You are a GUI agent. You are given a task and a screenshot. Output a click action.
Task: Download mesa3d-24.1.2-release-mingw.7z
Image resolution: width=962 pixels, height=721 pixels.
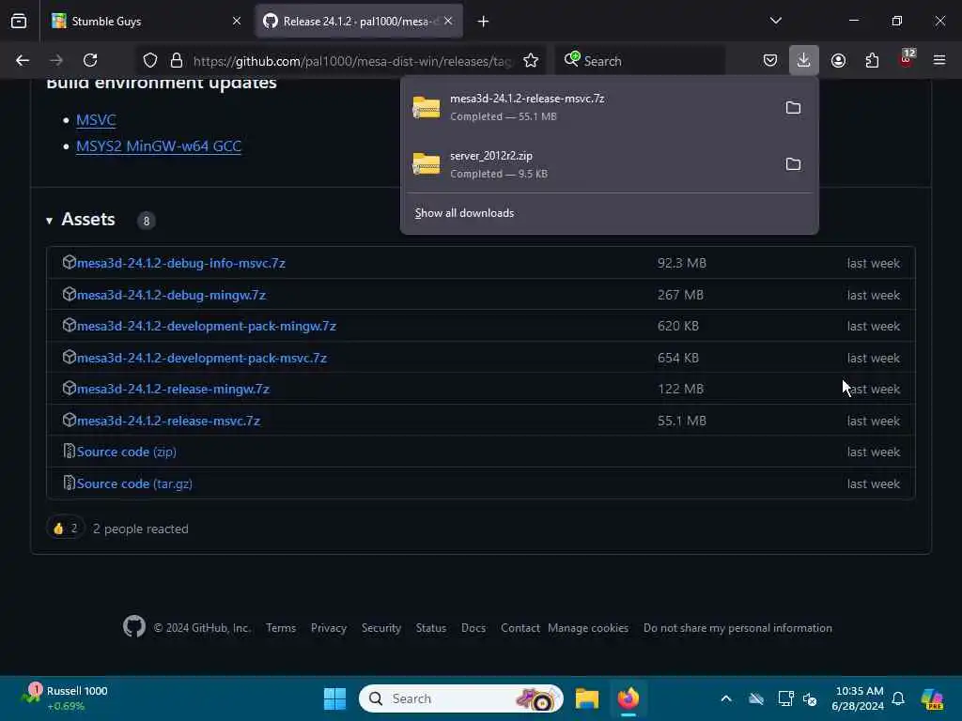tap(173, 390)
